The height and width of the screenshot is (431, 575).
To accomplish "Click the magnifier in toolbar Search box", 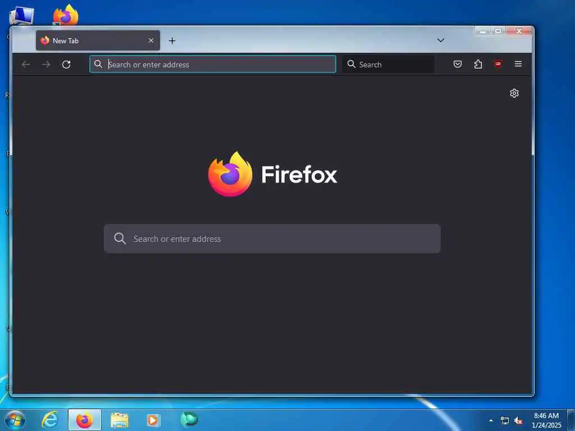I will point(352,64).
